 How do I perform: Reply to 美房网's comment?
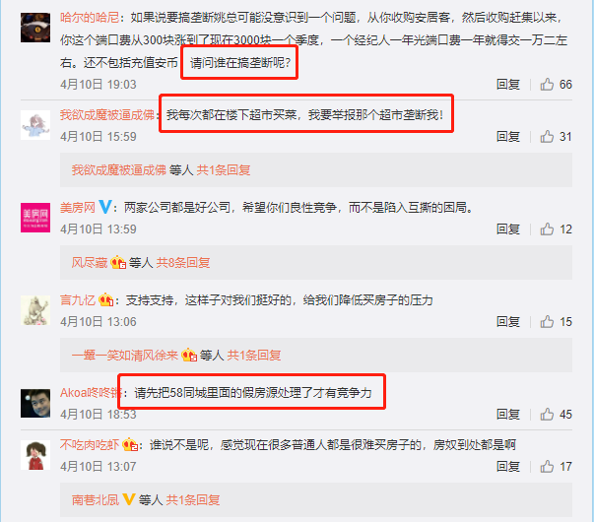pos(508,228)
